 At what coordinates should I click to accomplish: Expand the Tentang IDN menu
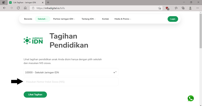89,19
